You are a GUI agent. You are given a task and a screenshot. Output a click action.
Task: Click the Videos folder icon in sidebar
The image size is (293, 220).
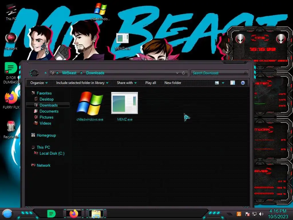(36, 123)
